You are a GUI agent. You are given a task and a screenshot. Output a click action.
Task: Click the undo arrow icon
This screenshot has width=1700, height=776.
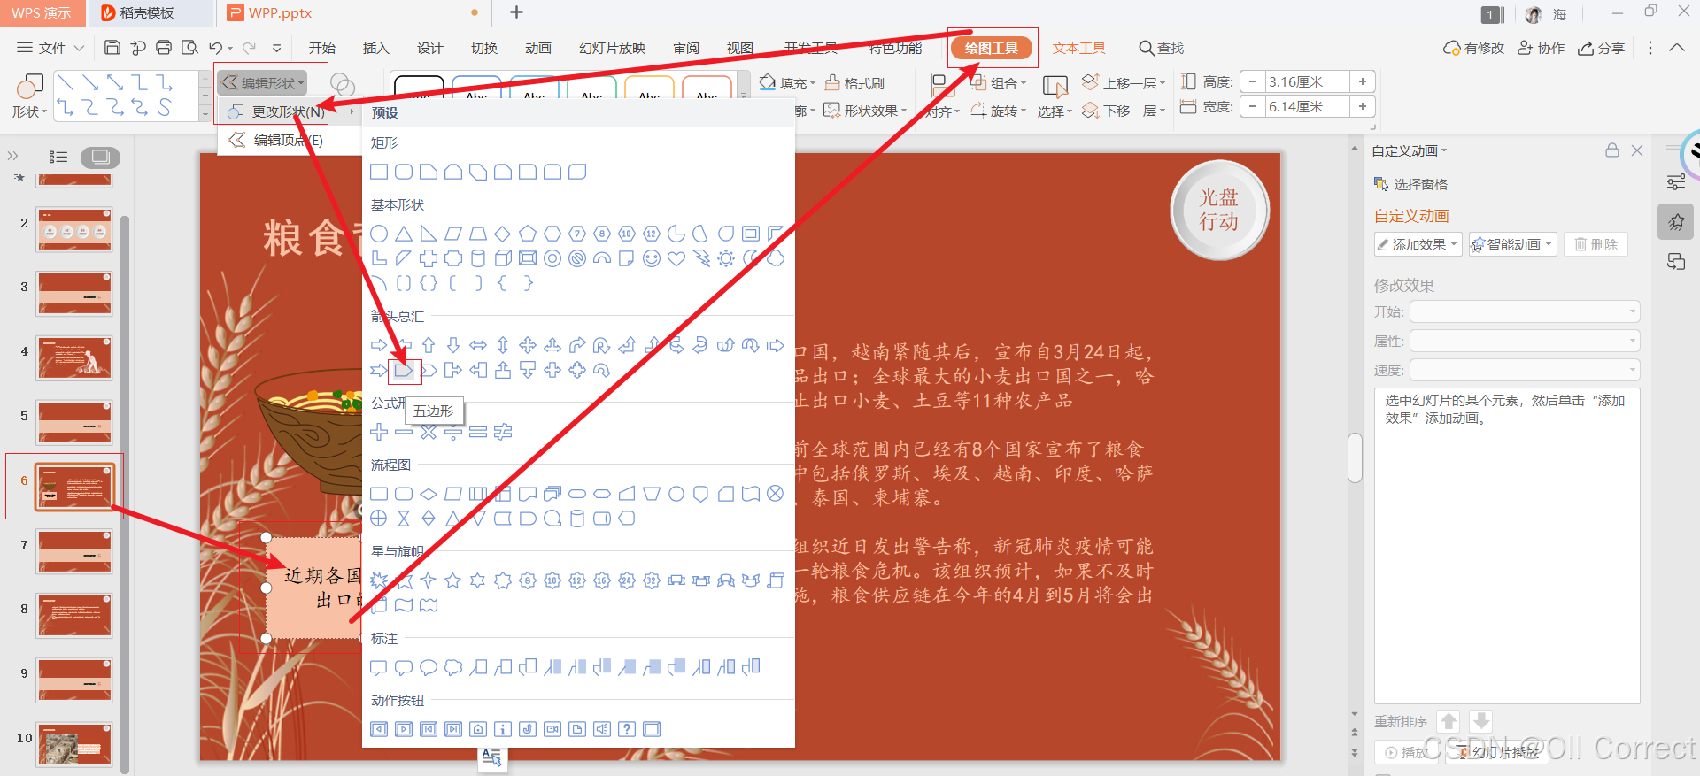(x=215, y=48)
